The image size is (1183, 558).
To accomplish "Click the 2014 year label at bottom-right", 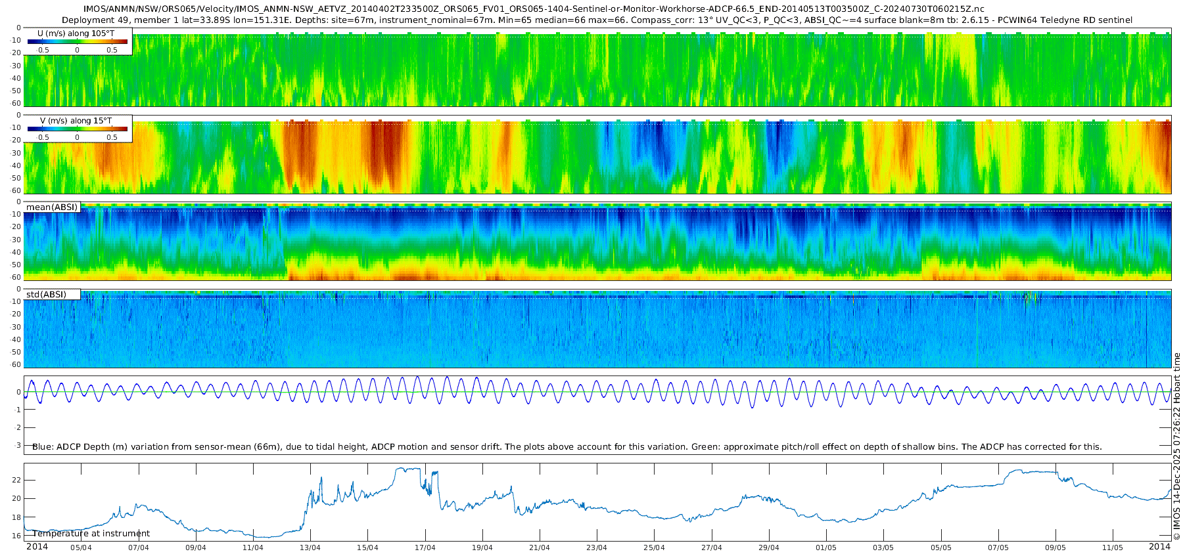I will 1159,546.
